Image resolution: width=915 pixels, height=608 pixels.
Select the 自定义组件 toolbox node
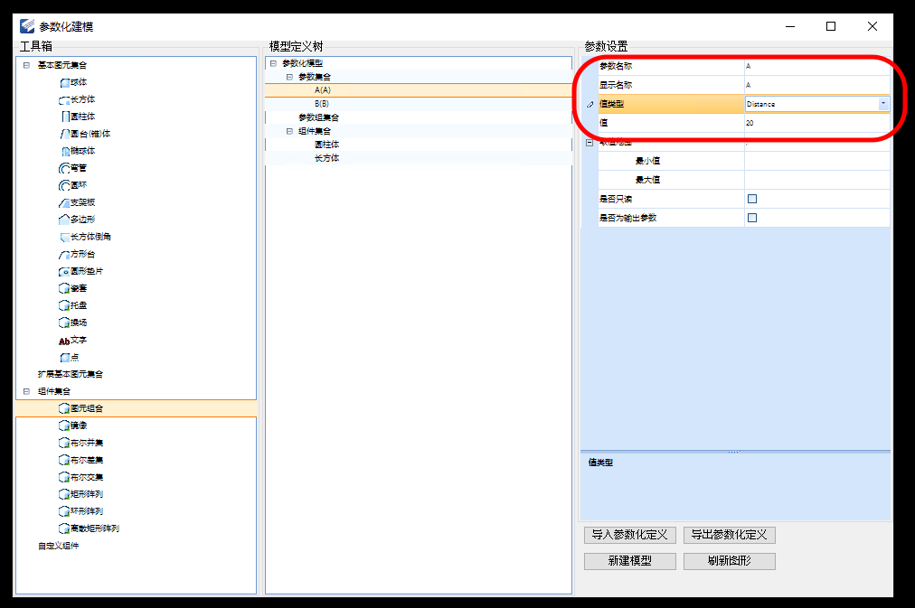pyautogui.click(x=59, y=546)
